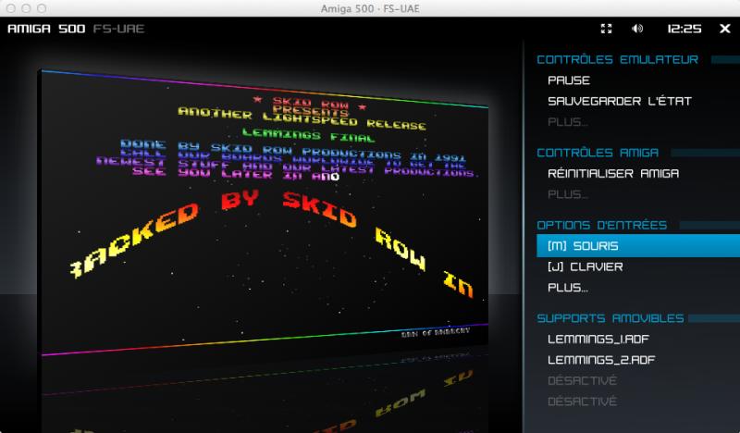Click the emulated Amiga screen
Screen dimensions: 740x433
pos(264,213)
